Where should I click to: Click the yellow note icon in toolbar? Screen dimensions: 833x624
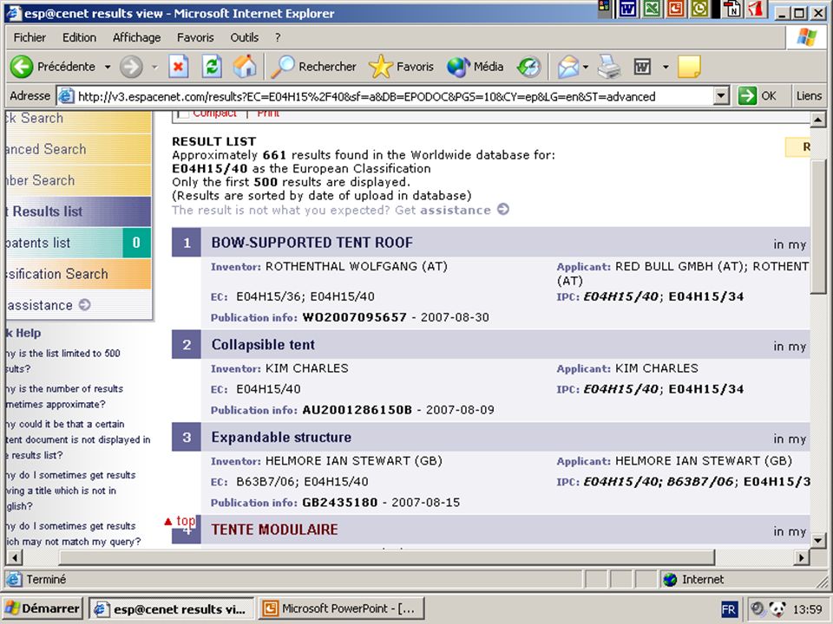[689, 67]
